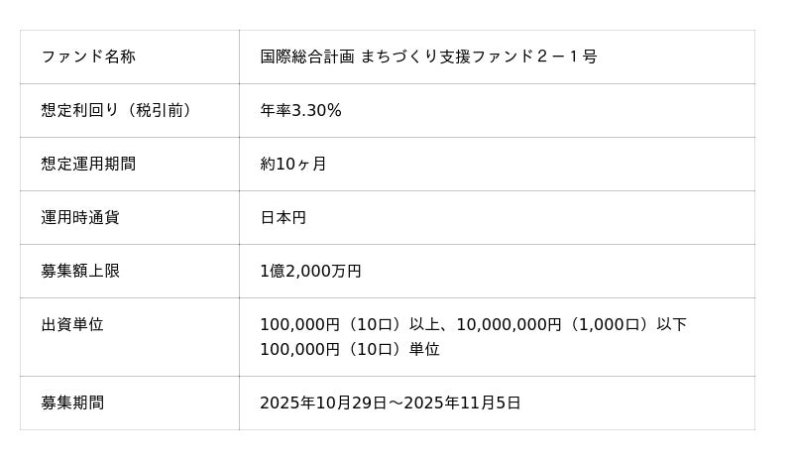Click the 日本円 currency value
Screen dimensions: 793x460
283,217
